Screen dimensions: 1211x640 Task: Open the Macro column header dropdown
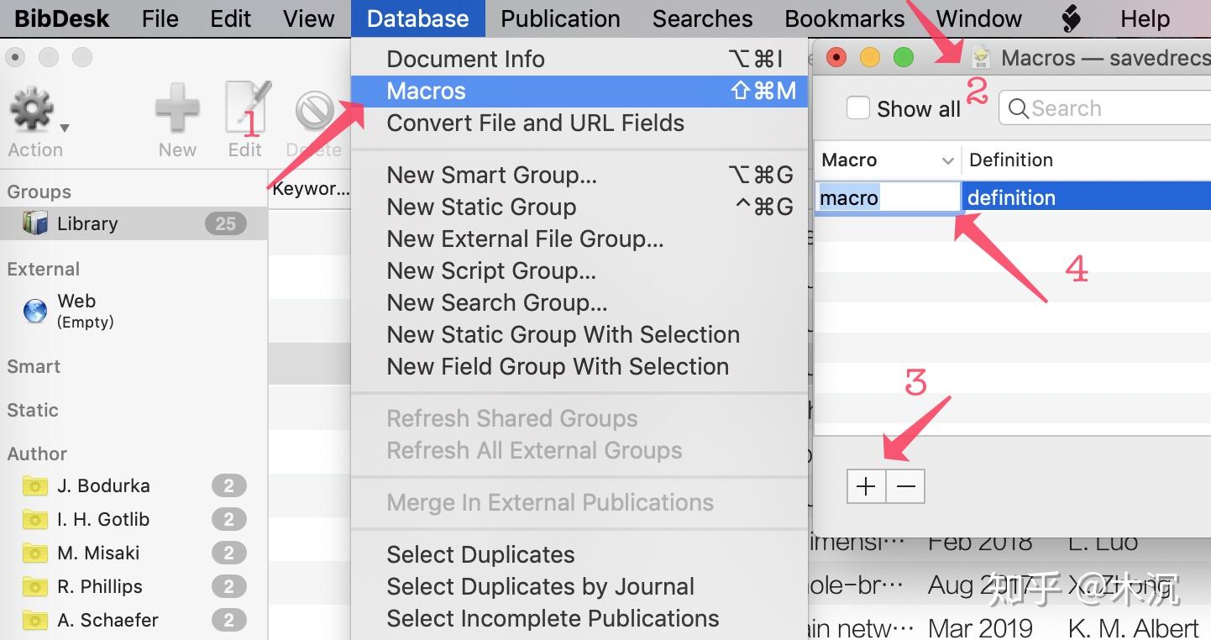coord(949,160)
